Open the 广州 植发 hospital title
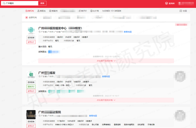The width and height of the screenshot is (196, 128). click(x=47, y=73)
